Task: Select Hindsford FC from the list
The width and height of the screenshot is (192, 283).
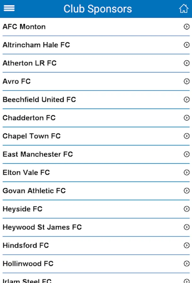Action: click(96, 246)
